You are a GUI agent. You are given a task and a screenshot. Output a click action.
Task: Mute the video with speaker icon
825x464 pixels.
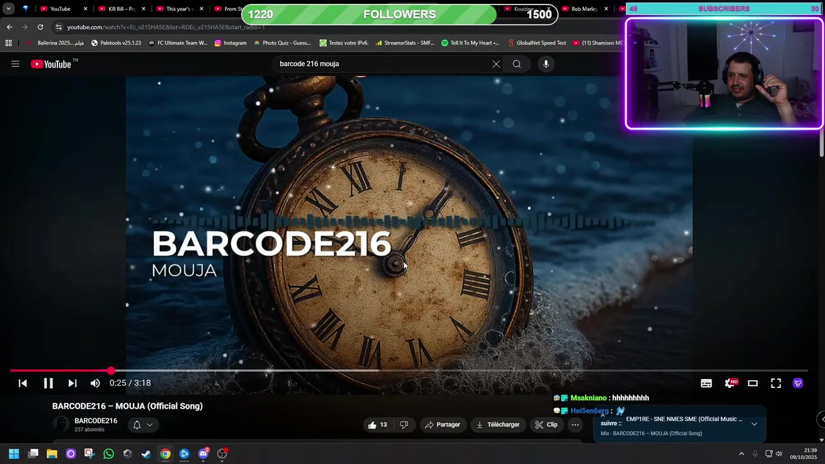(x=95, y=383)
